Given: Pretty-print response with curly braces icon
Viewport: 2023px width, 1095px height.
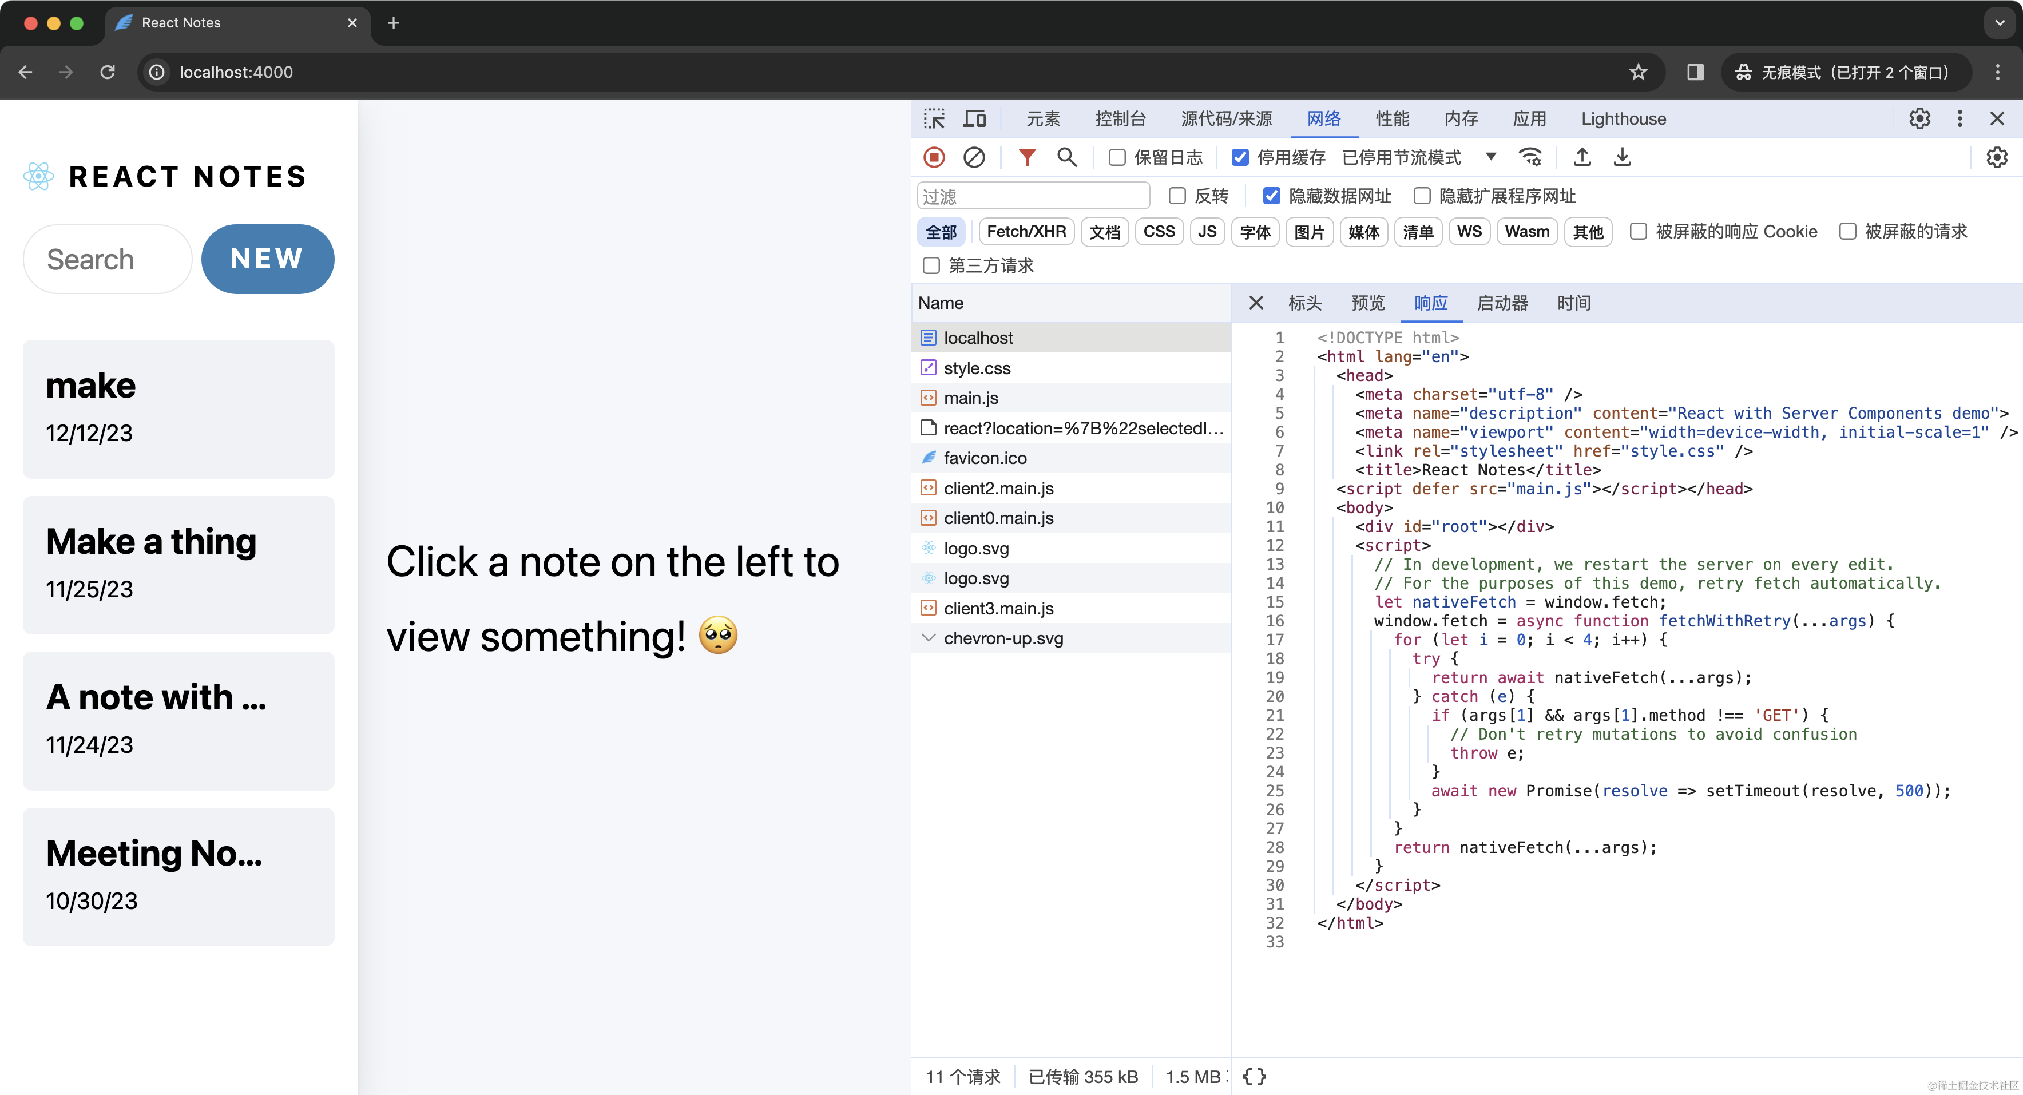Looking at the screenshot, I should click(x=1254, y=1076).
